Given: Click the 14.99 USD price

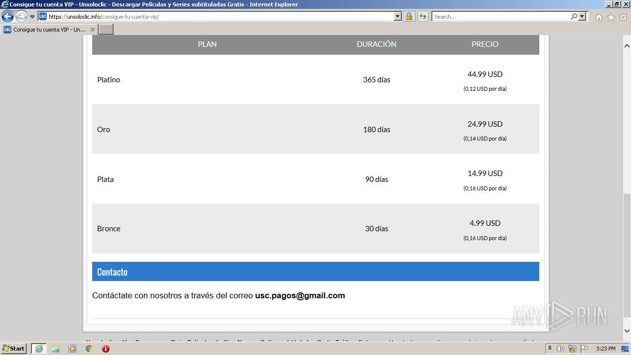Looking at the screenshot, I should pos(485,173).
